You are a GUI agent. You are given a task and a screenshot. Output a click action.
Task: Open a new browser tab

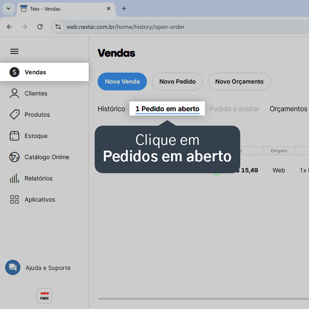124,8
